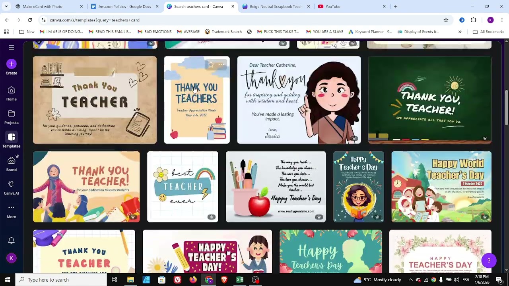Open the Canva account avatar K
Viewport: 509px width, 286px height.
pos(11,258)
